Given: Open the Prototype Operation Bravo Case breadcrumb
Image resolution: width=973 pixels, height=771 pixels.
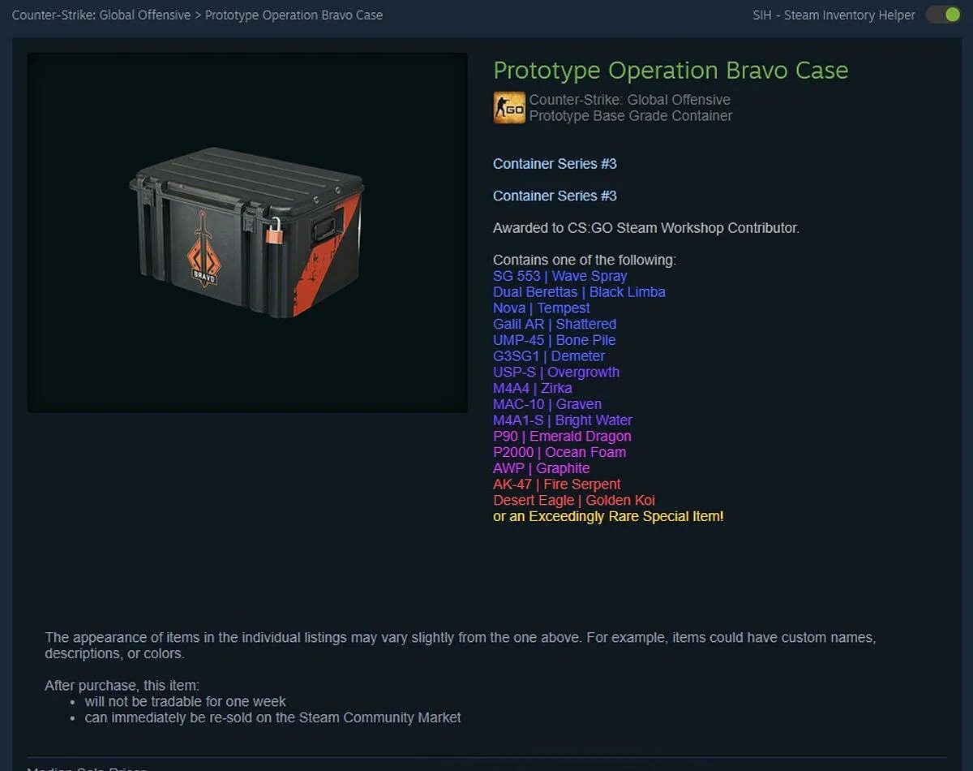Looking at the screenshot, I should [294, 15].
